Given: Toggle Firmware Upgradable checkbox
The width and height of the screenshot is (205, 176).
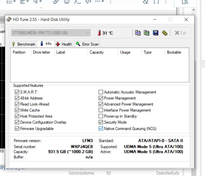Looking at the screenshot, I should tap(17, 129).
